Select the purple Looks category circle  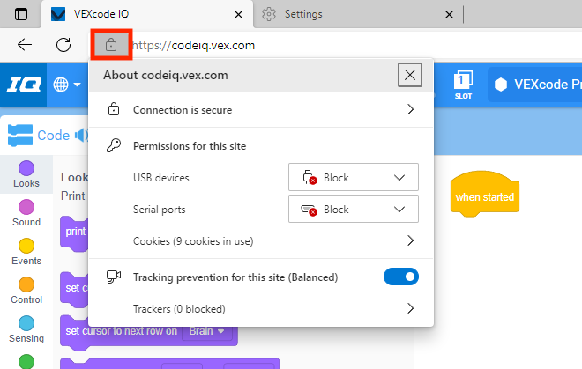pyautogui.click(x=26, y=167)
